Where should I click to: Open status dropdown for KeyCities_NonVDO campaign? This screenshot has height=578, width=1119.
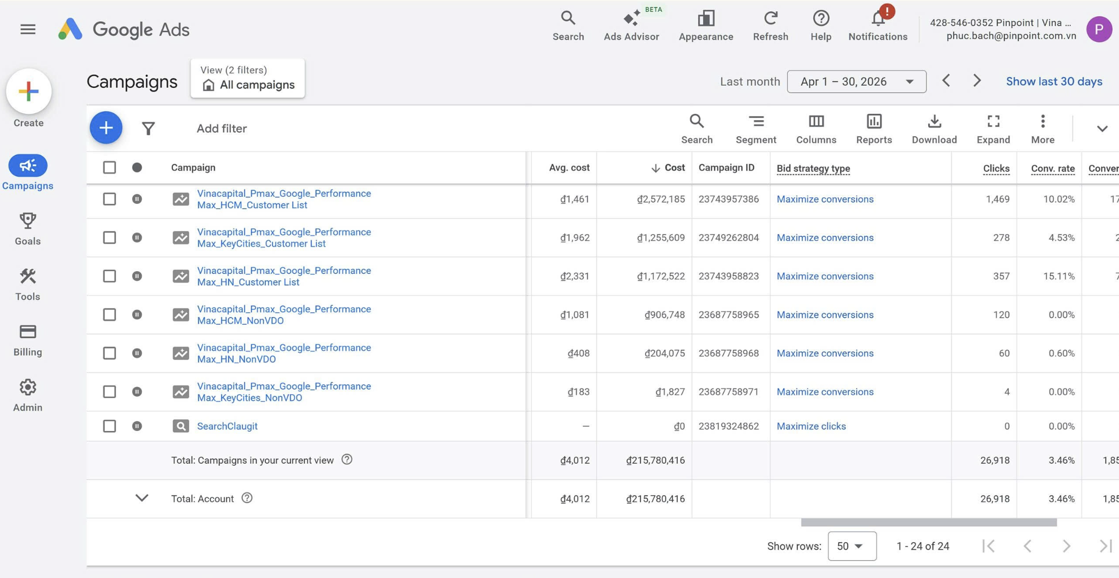(x=137, y=391)
